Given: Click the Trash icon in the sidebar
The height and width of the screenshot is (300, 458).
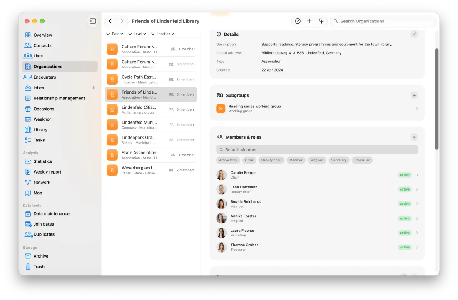Looking at the screenshot, I should [x=28, y=267].
